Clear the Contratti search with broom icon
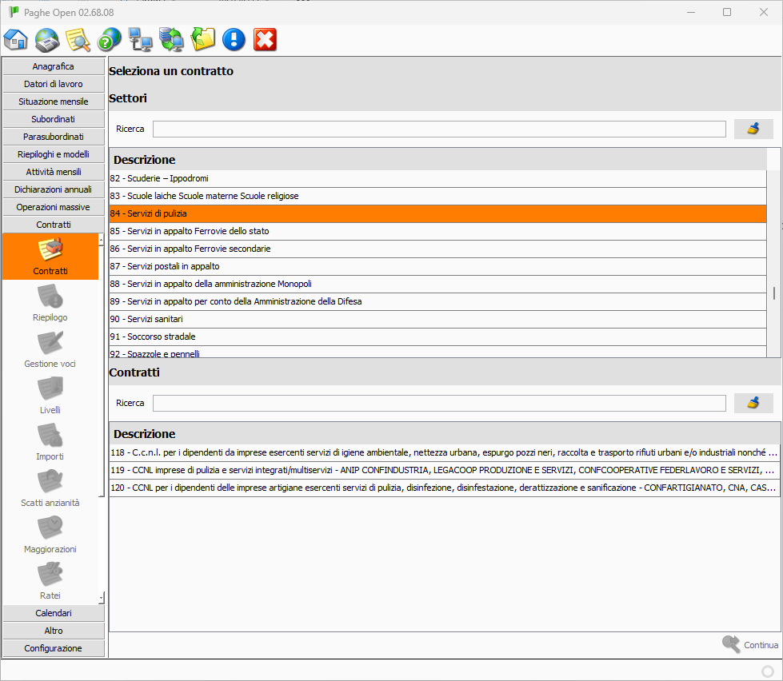This screenshot has height=681, width=783. tap(753, 403)
